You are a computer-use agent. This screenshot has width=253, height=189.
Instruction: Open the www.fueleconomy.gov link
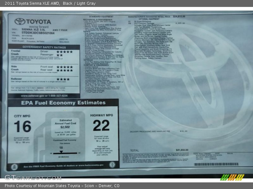tap(91, 165)
